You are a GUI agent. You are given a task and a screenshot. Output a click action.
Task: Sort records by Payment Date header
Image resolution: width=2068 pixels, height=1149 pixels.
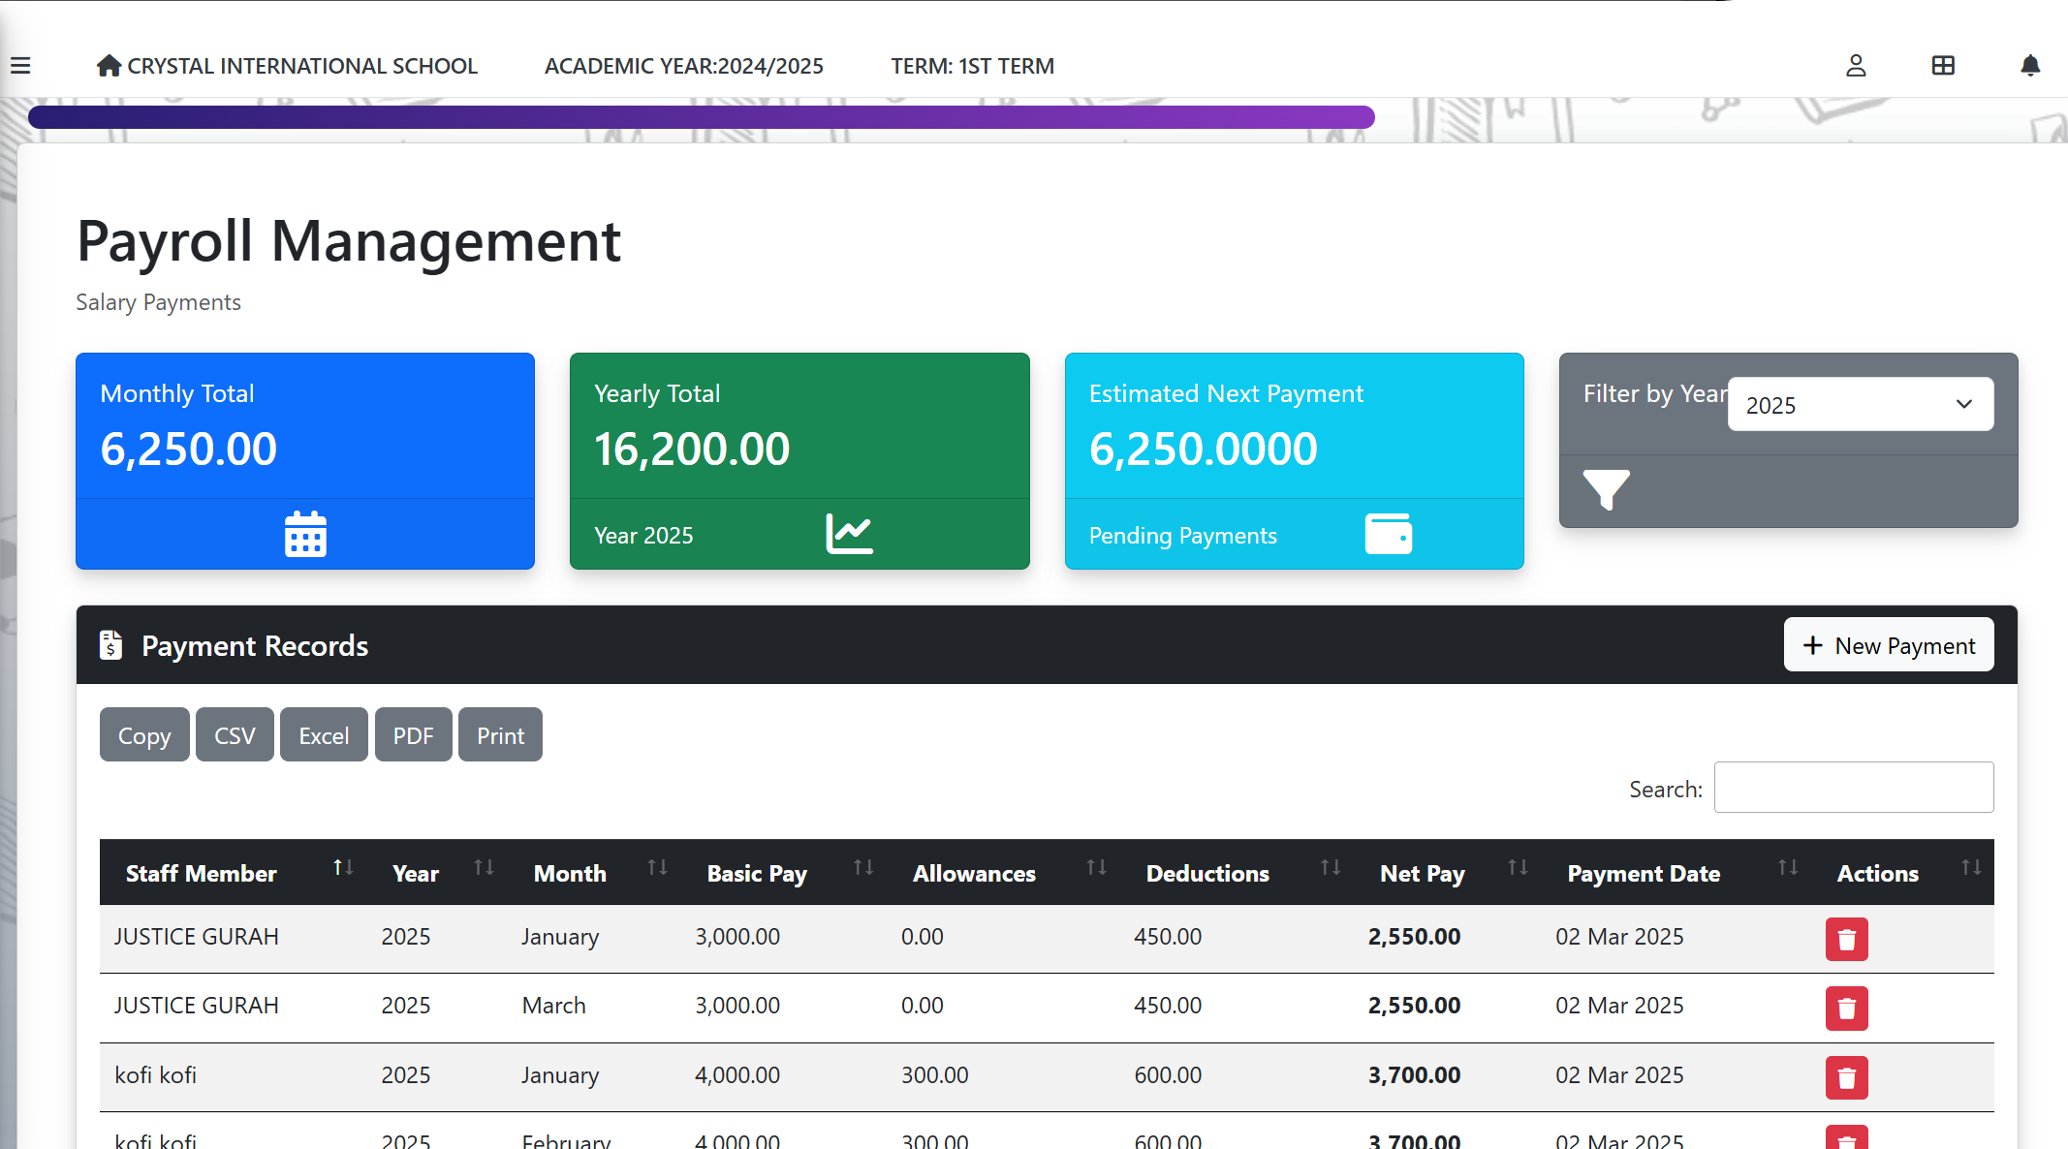point(1644,873)
